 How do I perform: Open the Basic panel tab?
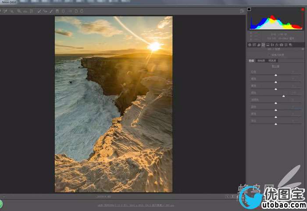pos(250,45)
